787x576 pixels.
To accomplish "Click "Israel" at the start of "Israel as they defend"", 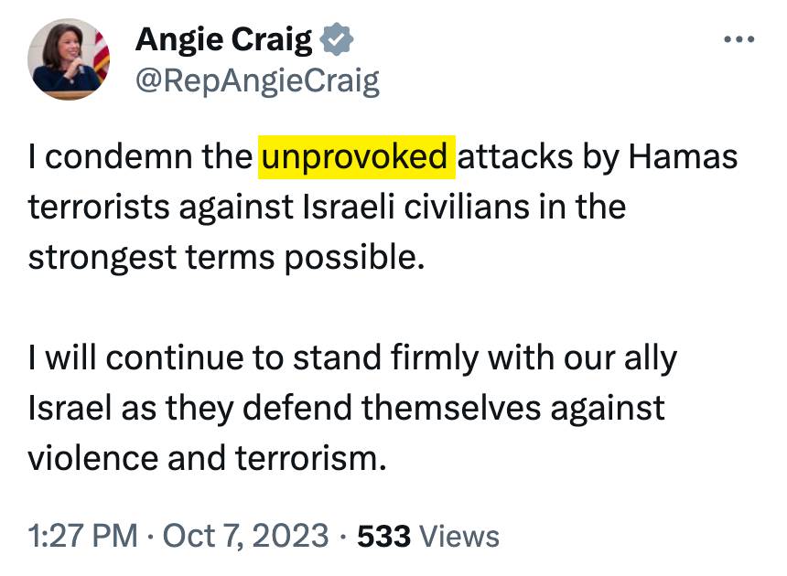I will pyautogui.click(x=69, y=407).
